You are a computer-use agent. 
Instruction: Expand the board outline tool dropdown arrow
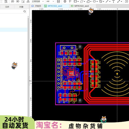[x=91, y=2]
